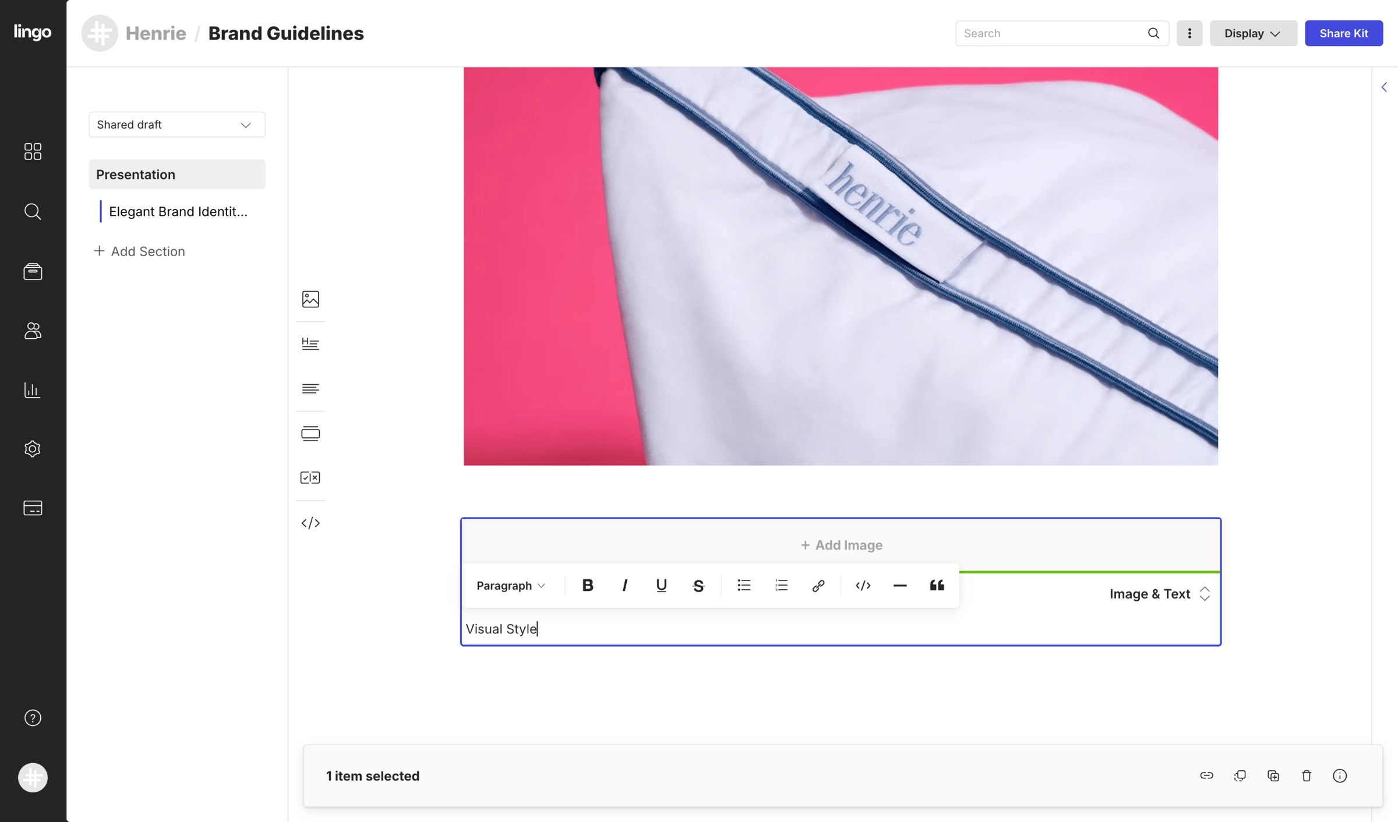Insert a hyperlink via the link icon in the text toolbar
The height and width of the screenshot is (822, 1398).
818,586
